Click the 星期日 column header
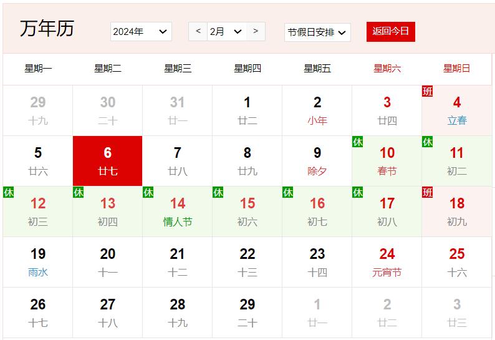 coord(456,68)
